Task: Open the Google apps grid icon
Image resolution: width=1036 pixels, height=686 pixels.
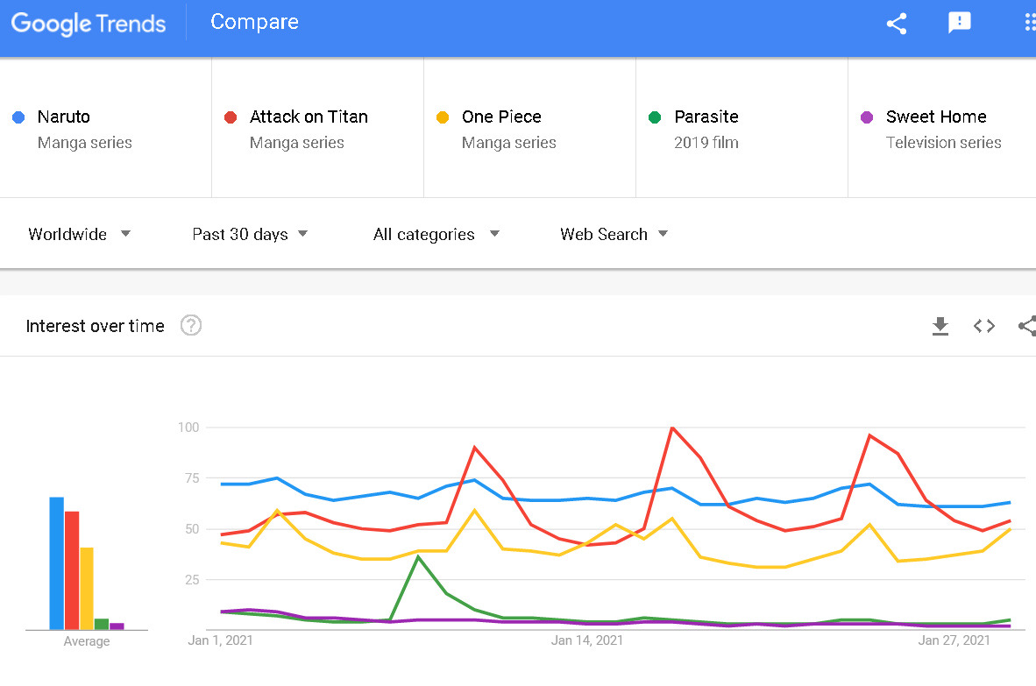Action: click(1029, 24)
